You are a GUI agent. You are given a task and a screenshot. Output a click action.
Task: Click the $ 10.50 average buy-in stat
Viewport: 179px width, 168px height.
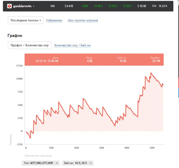click(x=142, y=6)
